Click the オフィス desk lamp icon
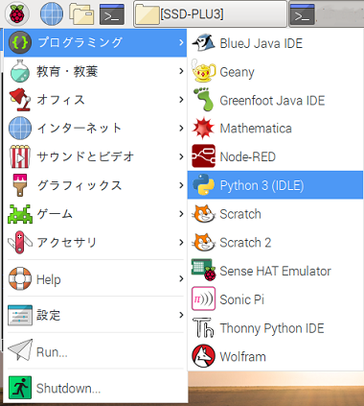Screen dimensions: 364x406 [x=20, y=100]
